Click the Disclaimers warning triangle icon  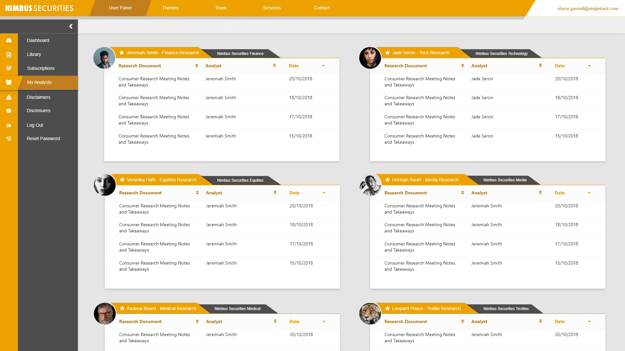[9, 97]
